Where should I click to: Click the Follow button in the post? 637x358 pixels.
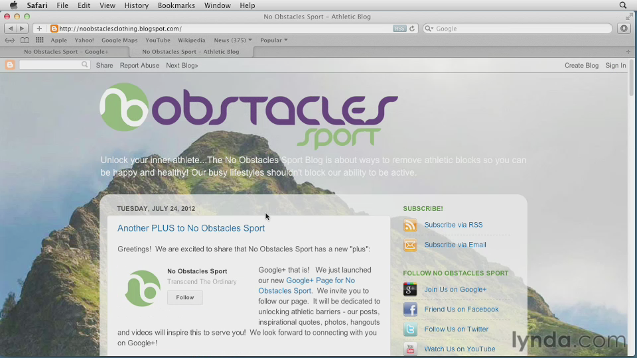pyautogui.click(x=185, y=298)
